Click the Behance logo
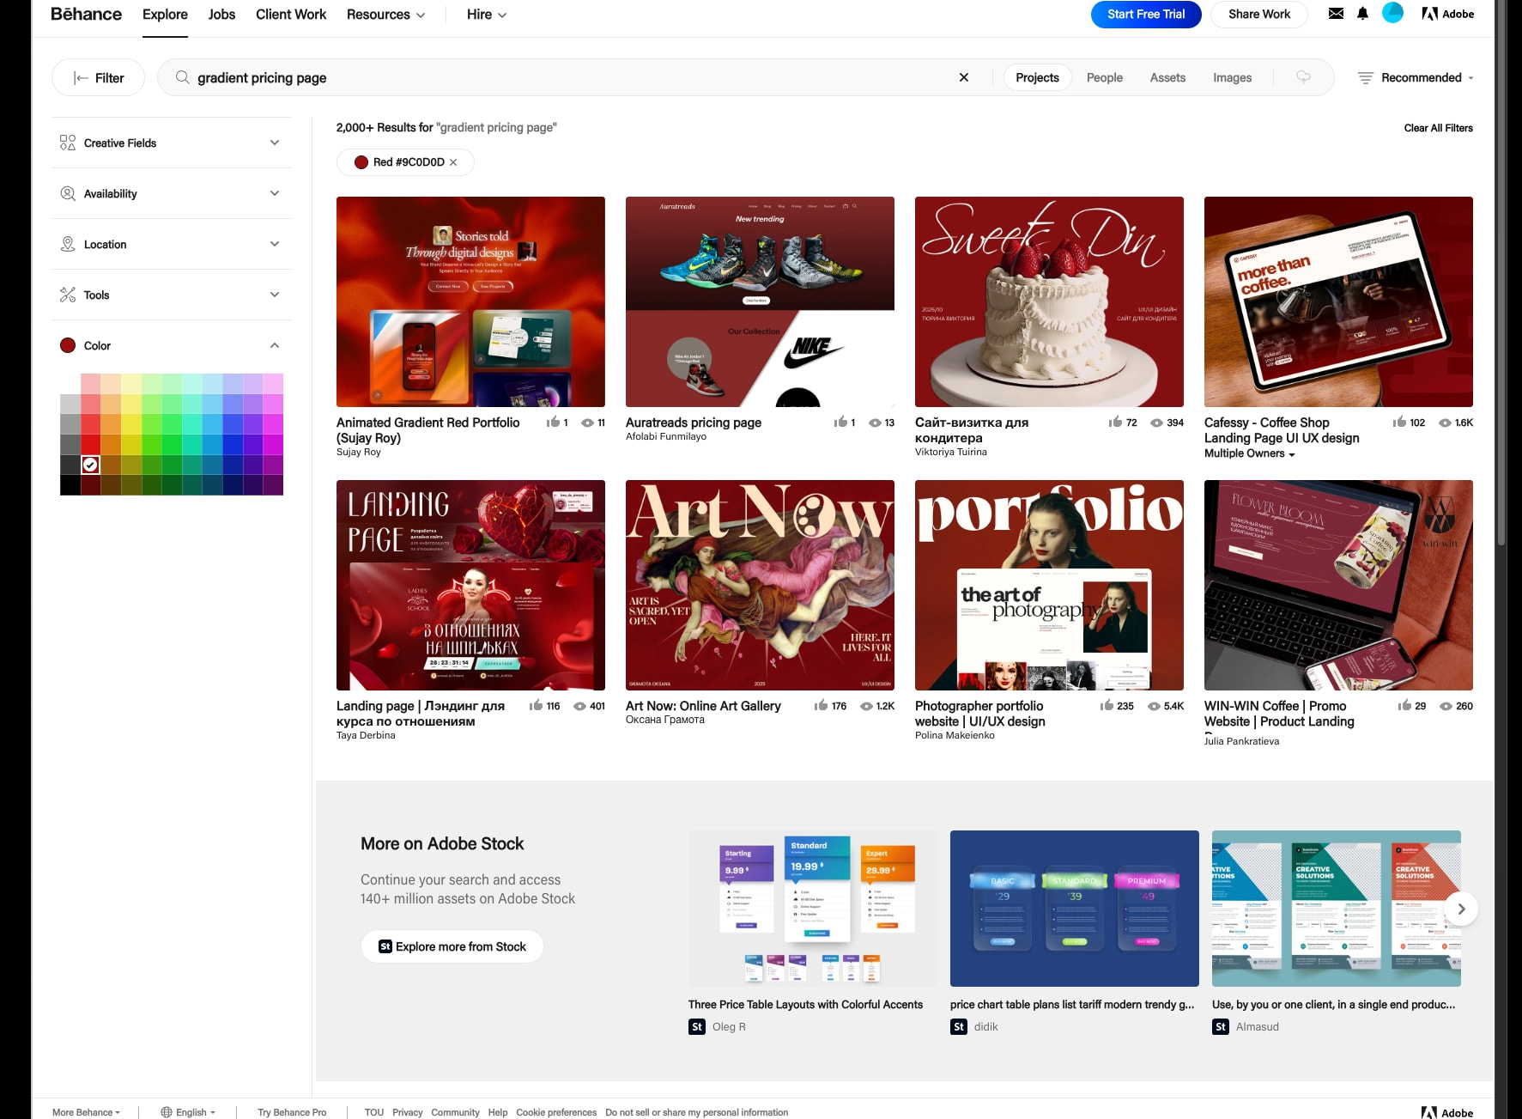Screen dimensions: 1522x1119 click(x=86, y=14)
